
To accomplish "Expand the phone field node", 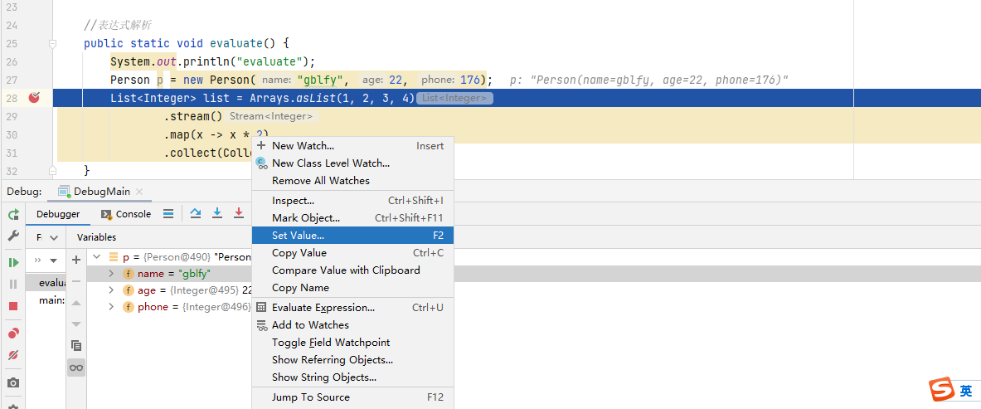I will pyautogui.click(x=111, y=307).
